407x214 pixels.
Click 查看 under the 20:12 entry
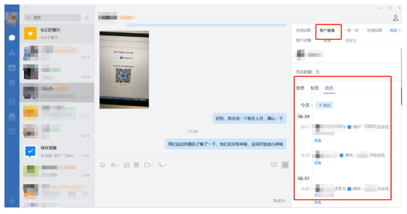(318, 141)
